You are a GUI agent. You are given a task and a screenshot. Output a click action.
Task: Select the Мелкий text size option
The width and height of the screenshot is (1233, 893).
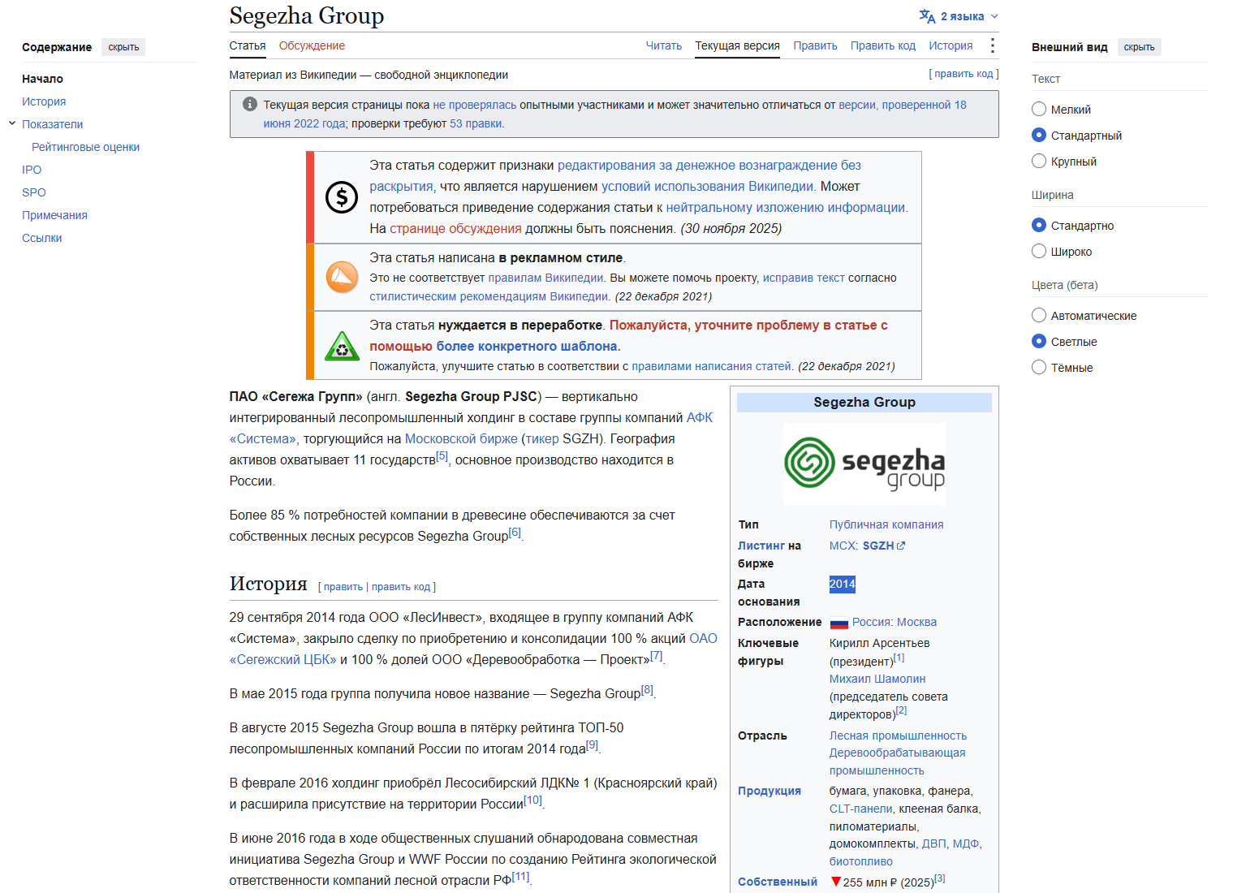pyautogui.click(x=1039, y=109)
